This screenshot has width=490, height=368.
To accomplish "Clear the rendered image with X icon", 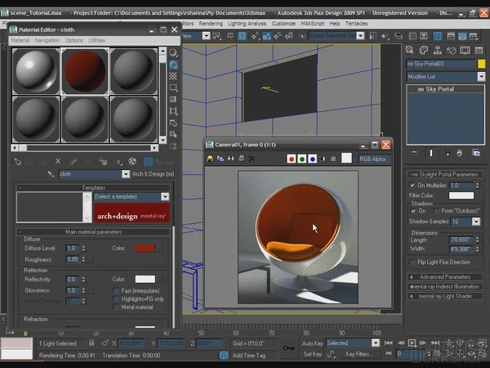I will [x=252, y=159].
